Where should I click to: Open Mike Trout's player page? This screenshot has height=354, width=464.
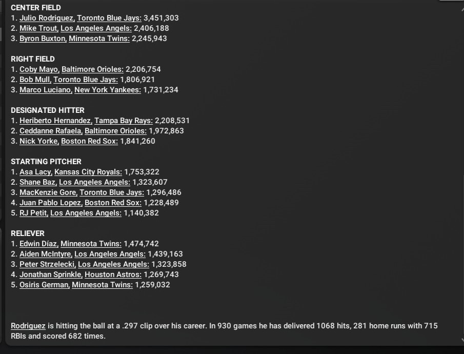pyautogui.click(x=38, y=28)
